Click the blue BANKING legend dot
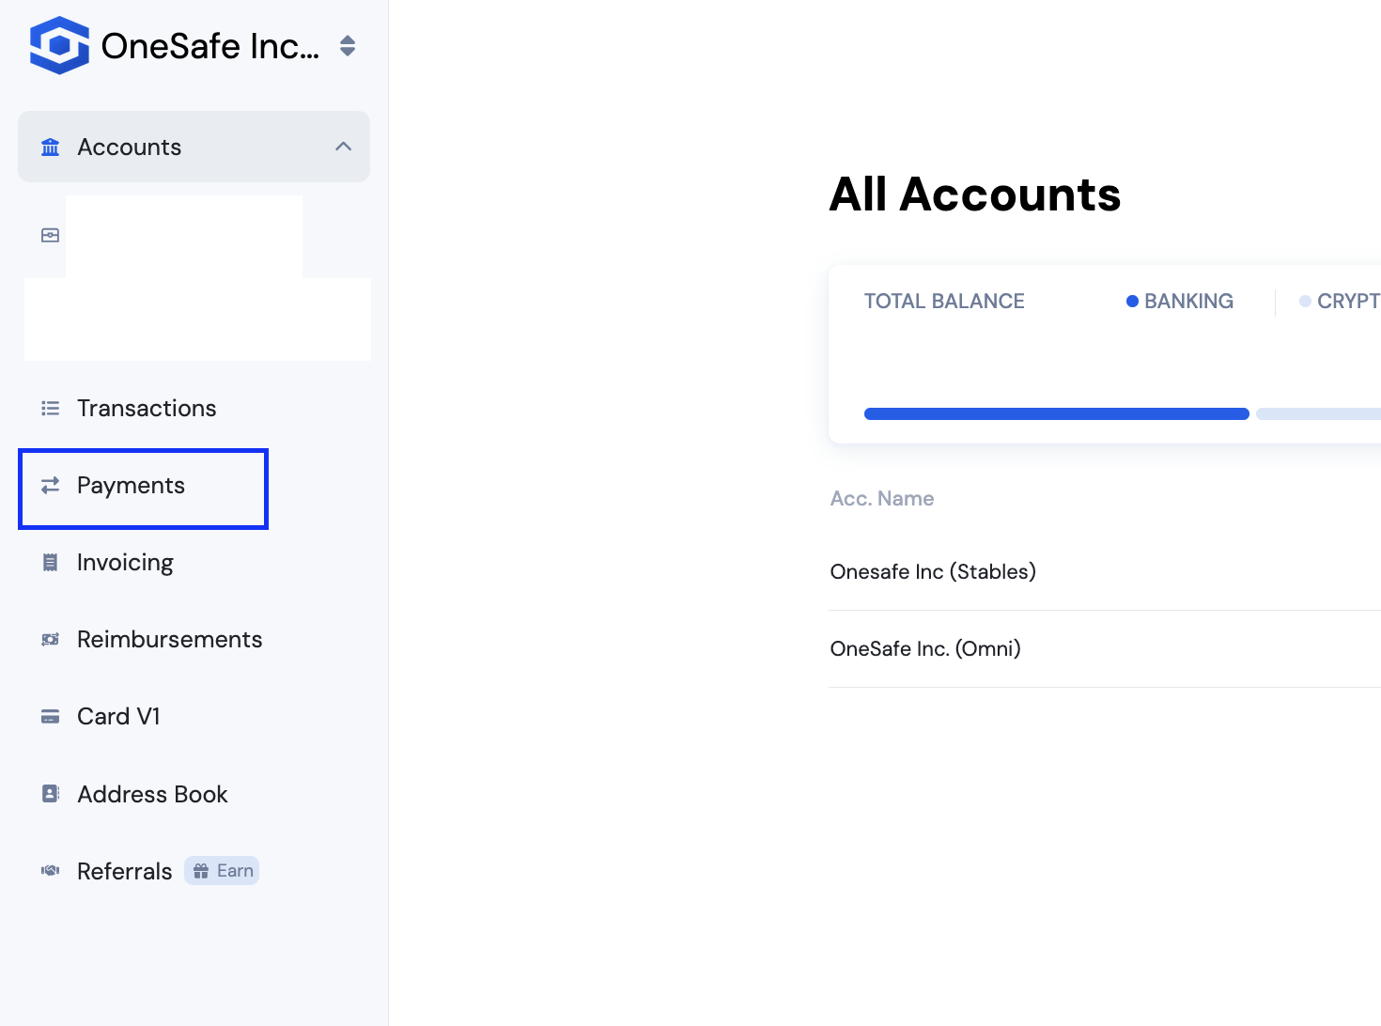Image resolution: width=1381 pixels, height=1026 pixels. [1132, 302]
